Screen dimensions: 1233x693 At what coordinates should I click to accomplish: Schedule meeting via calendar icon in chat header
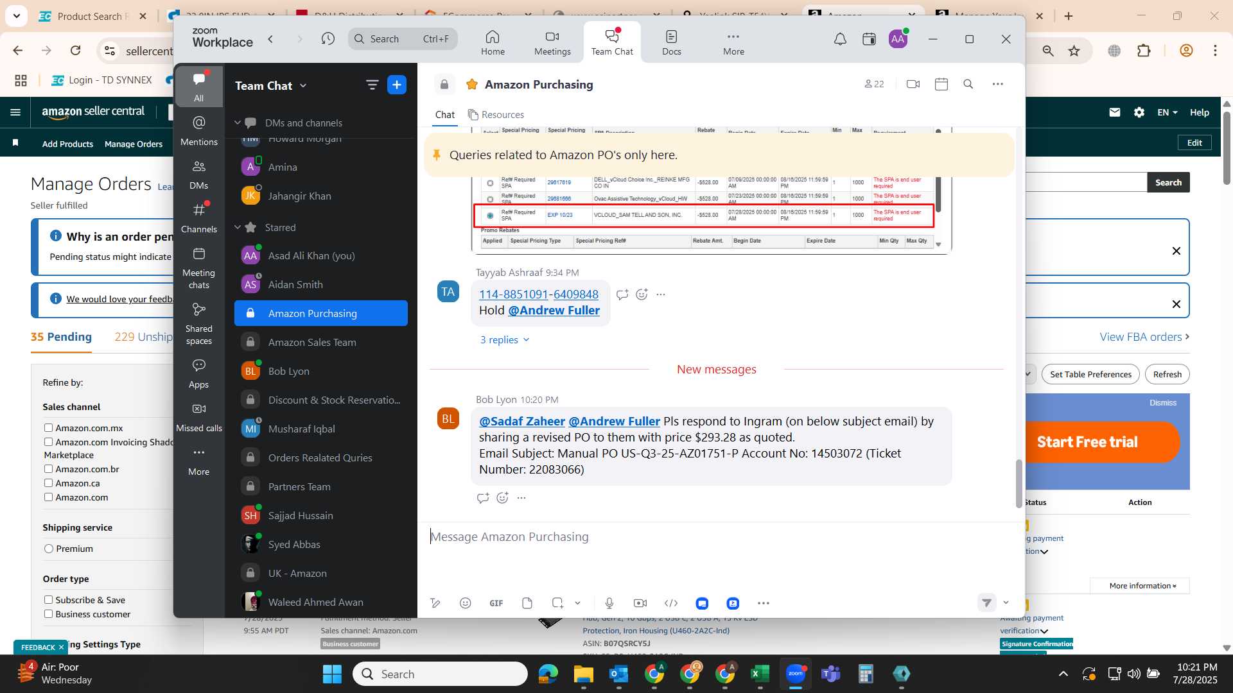941,84
